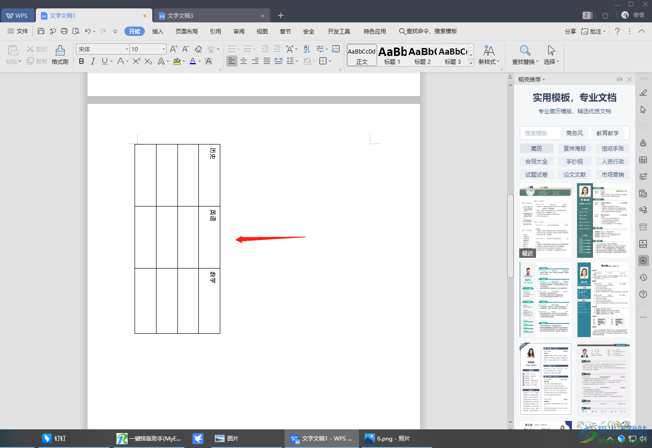Click the yellow highlight color swatch
The width and height of the screenshot is (652, 448).
(177, 61)
